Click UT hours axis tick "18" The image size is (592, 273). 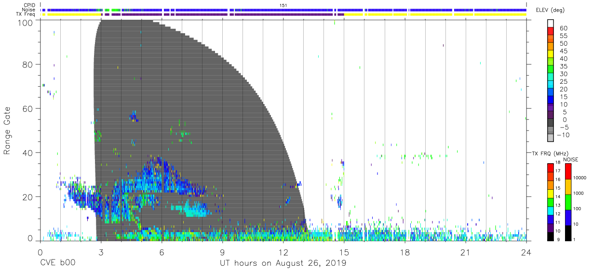[x=404, y=252]
